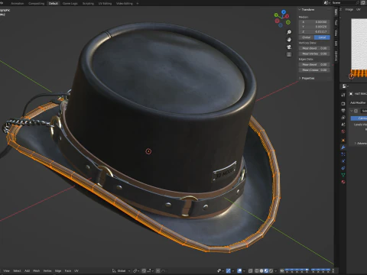Screen dimensions: 367x275
Task: Toggle show gizmo button in header
Action: 229,270
